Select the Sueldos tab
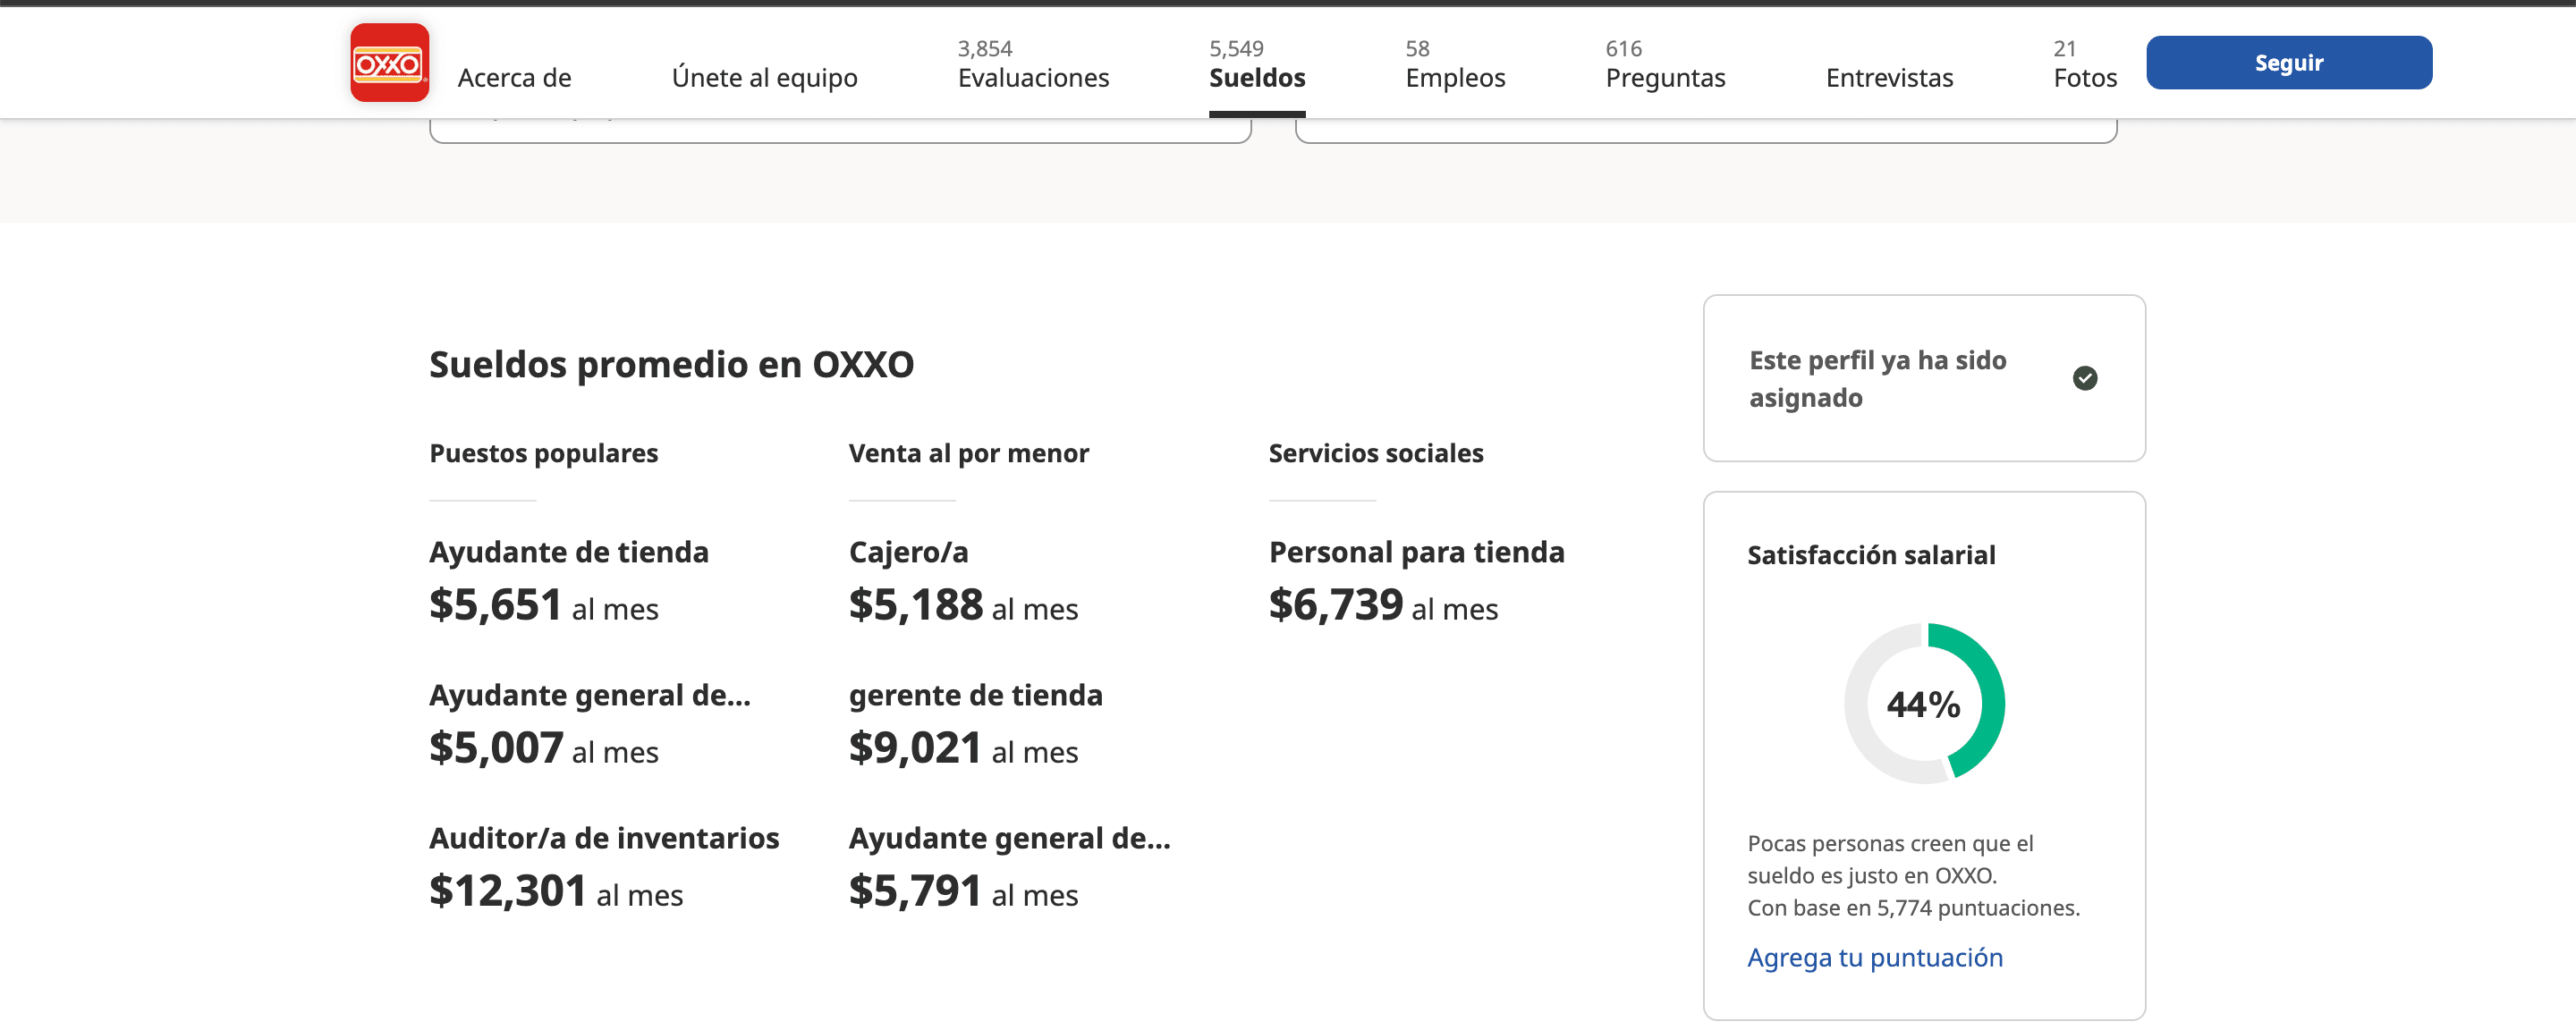The height and width of the screenshot is (1030, 2576). pos(1257,64)
